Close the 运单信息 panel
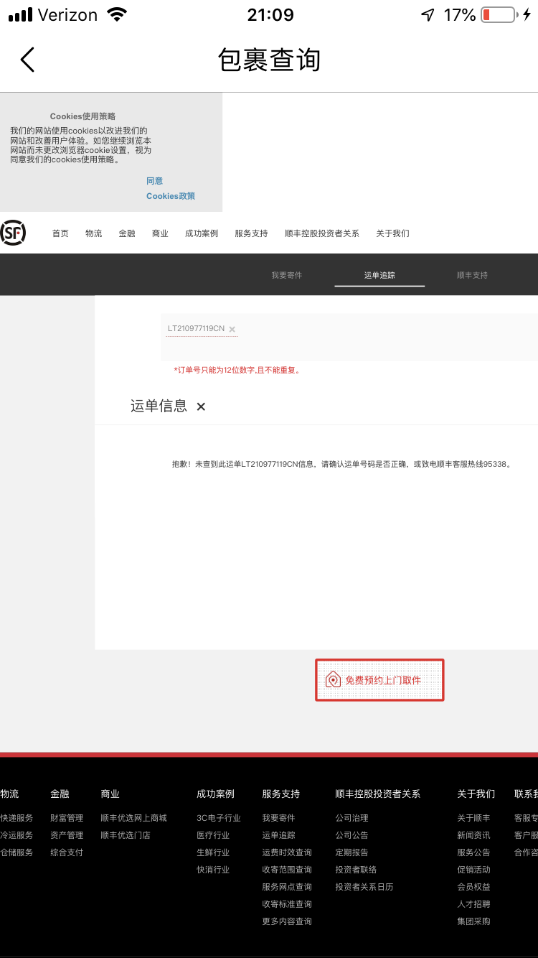The image size is (538, 958). [x=201, y=406]
